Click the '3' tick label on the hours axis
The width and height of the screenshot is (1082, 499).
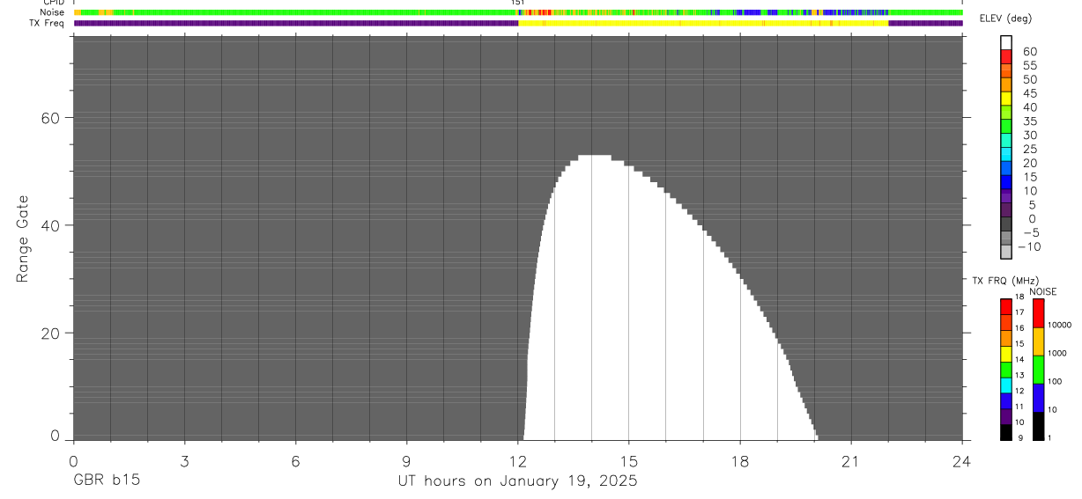(184, 460)
